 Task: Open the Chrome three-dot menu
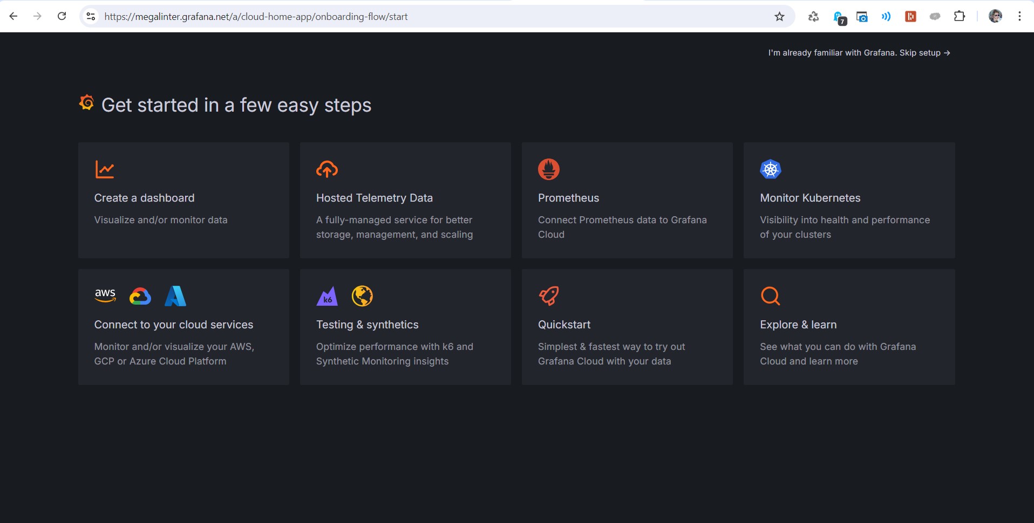tap(1019, 16)
